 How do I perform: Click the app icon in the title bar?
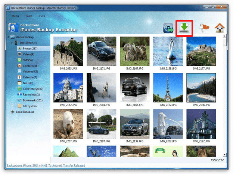tap(8, 8)
